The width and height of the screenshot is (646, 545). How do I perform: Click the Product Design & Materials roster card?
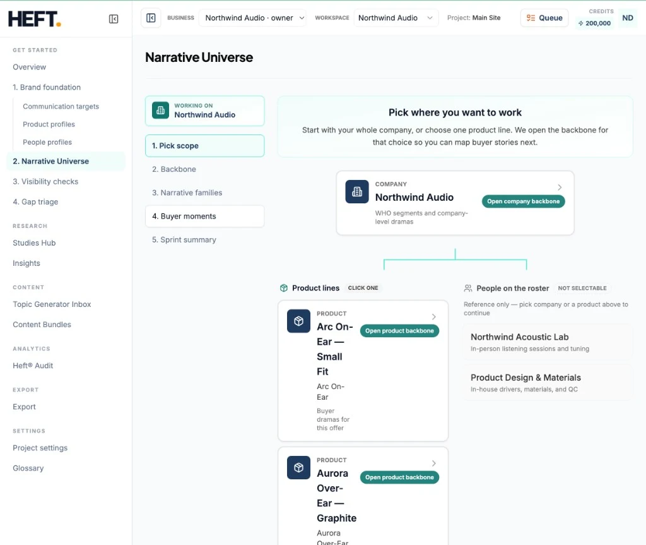click(548, 383)
